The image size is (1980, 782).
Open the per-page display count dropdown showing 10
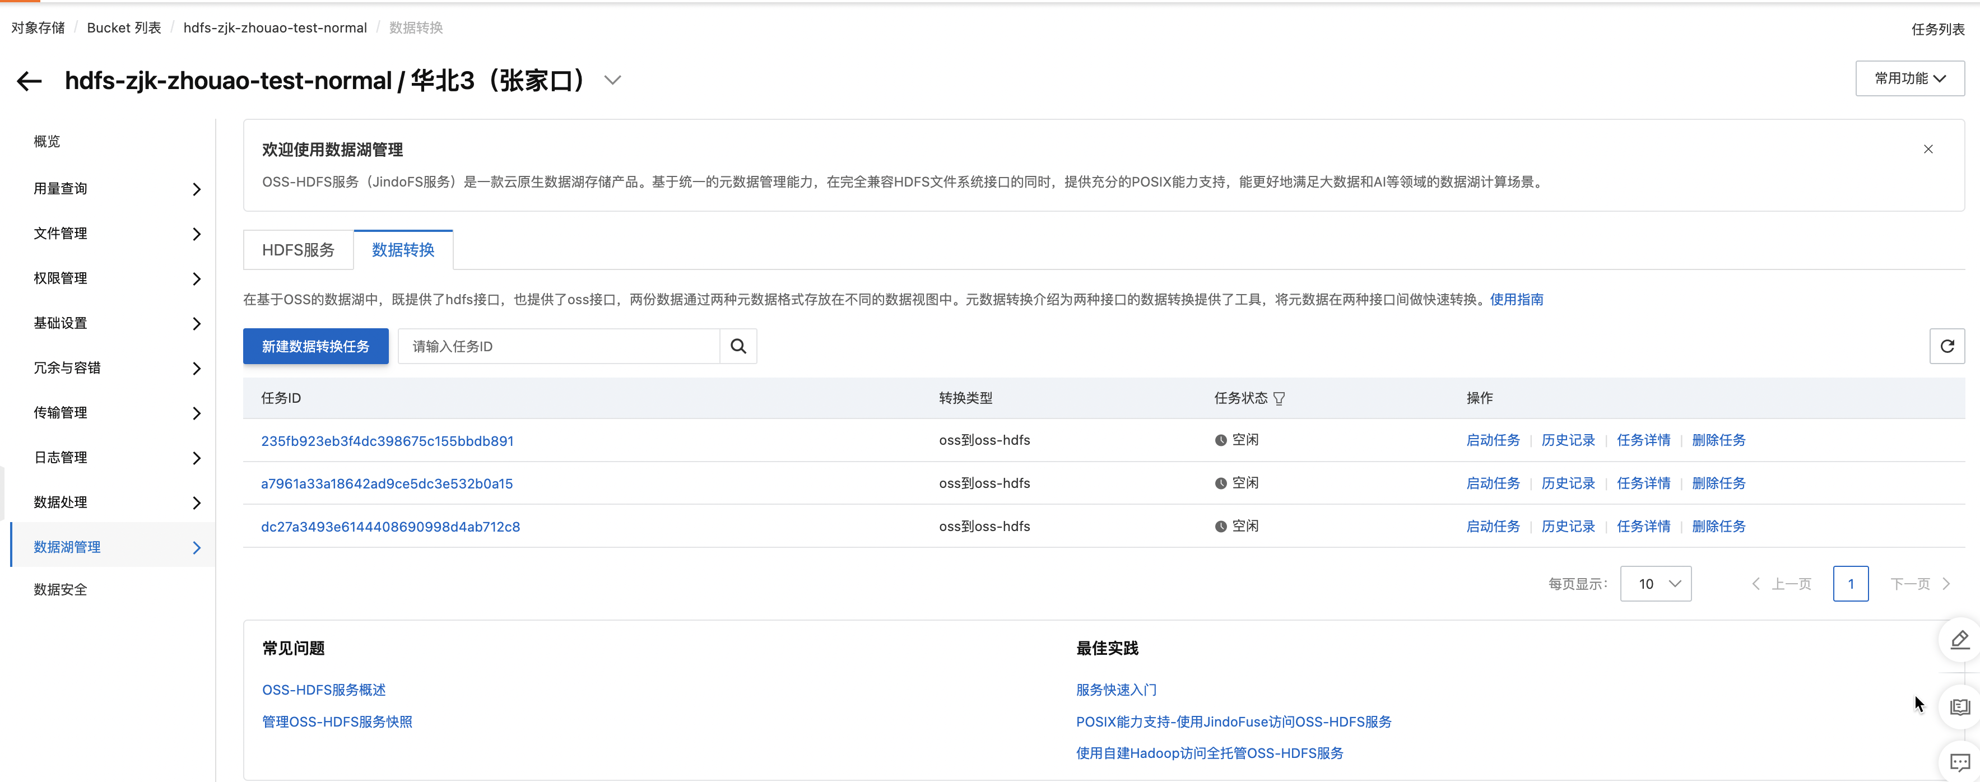(1656, 584)
